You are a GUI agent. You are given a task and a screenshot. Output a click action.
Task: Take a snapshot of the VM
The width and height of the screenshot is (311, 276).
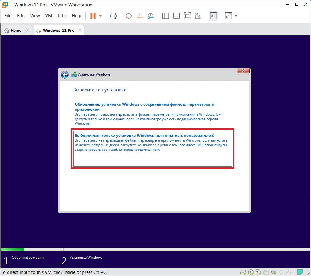[x=128, y=16]
